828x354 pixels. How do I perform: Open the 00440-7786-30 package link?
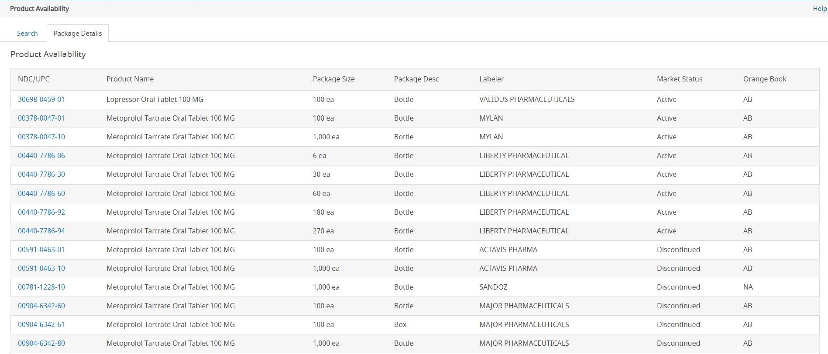41,174
